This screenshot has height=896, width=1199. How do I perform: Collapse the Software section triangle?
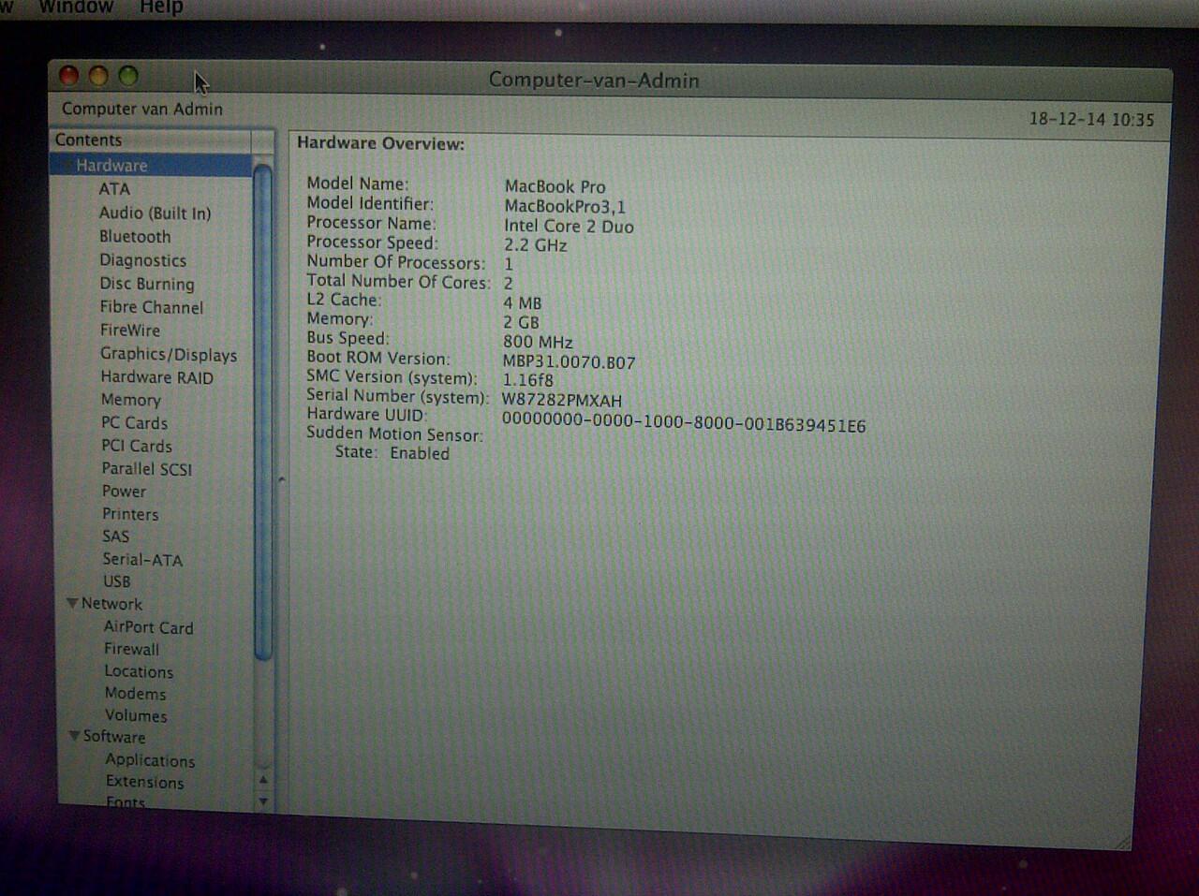(74, 736)
